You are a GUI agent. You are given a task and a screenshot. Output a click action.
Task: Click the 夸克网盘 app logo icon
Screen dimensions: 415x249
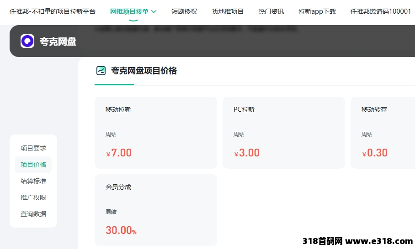[x=27, y=41]
